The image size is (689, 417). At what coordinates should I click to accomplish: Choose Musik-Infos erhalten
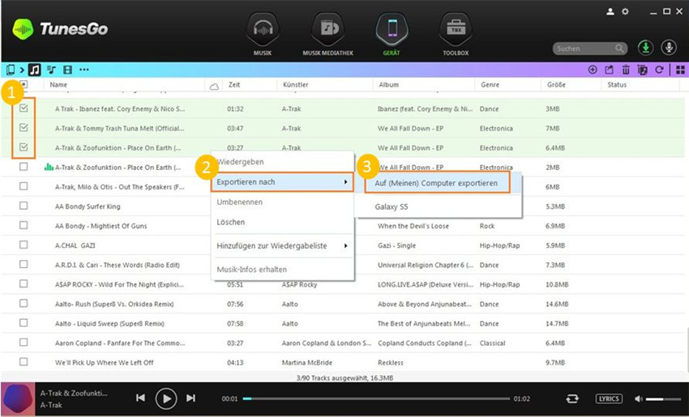tap(282, 270)
